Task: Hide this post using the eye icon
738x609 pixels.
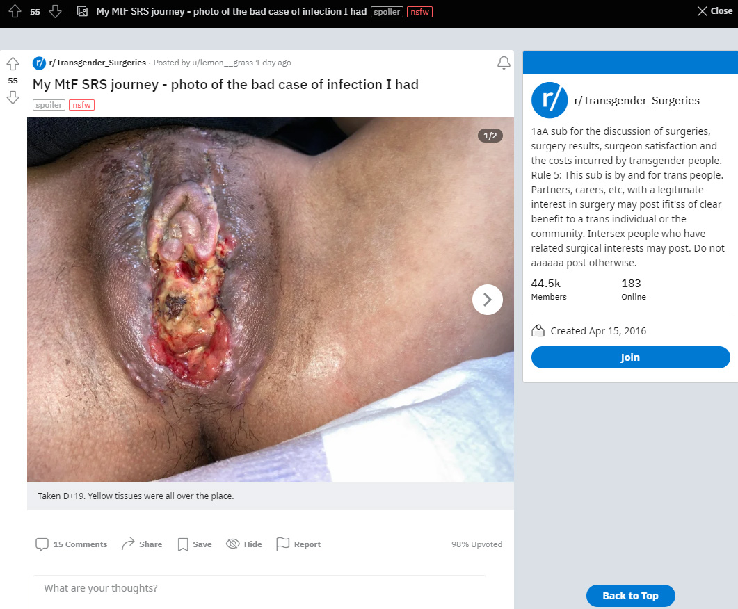Action: click(244, 544)
